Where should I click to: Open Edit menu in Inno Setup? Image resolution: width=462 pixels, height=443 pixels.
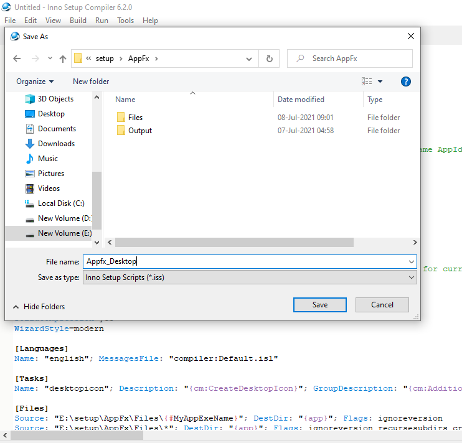click(31, 21)
